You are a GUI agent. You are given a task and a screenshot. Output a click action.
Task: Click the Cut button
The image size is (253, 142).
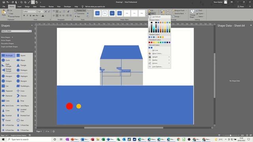click(x=10, y=10)
